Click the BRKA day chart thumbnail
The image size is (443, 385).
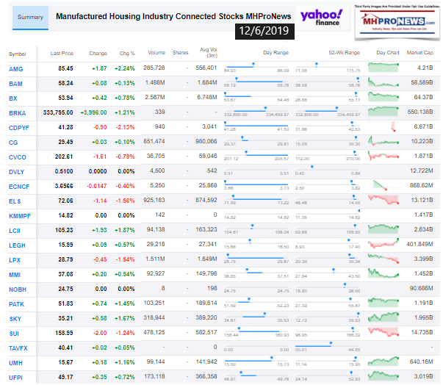click(x=383, y=112)
